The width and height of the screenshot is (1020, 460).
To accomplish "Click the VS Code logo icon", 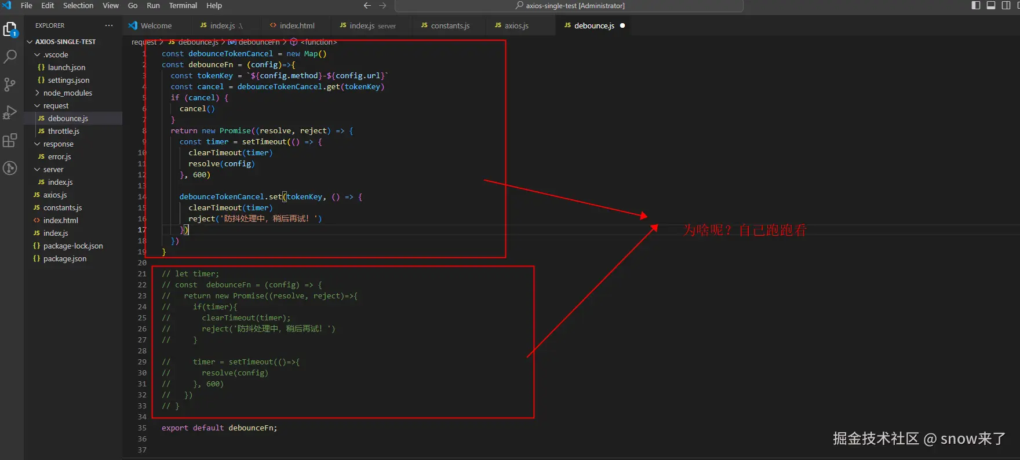I will [x=7, y=5].
